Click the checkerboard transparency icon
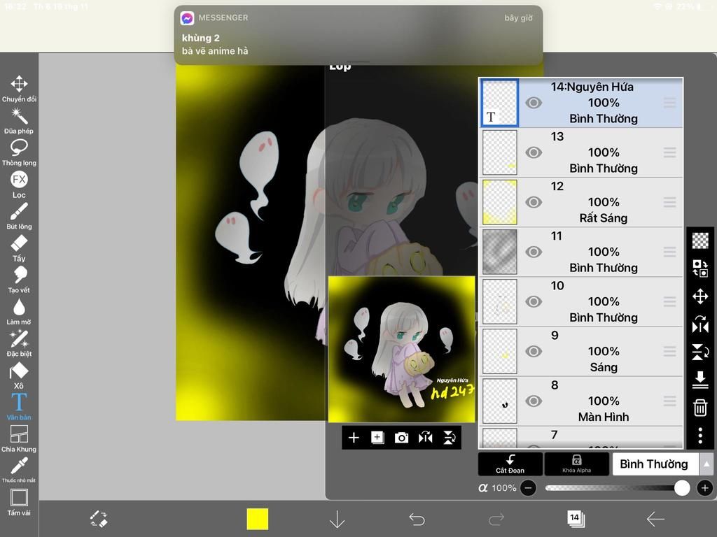 tap(700, 241)
